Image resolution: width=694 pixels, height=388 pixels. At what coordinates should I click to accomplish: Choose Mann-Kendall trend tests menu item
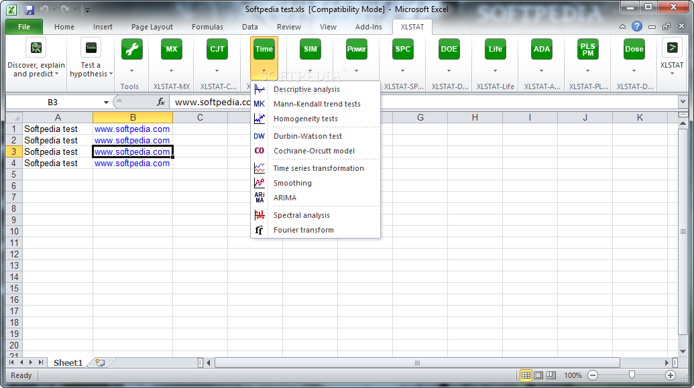point(316,104)
